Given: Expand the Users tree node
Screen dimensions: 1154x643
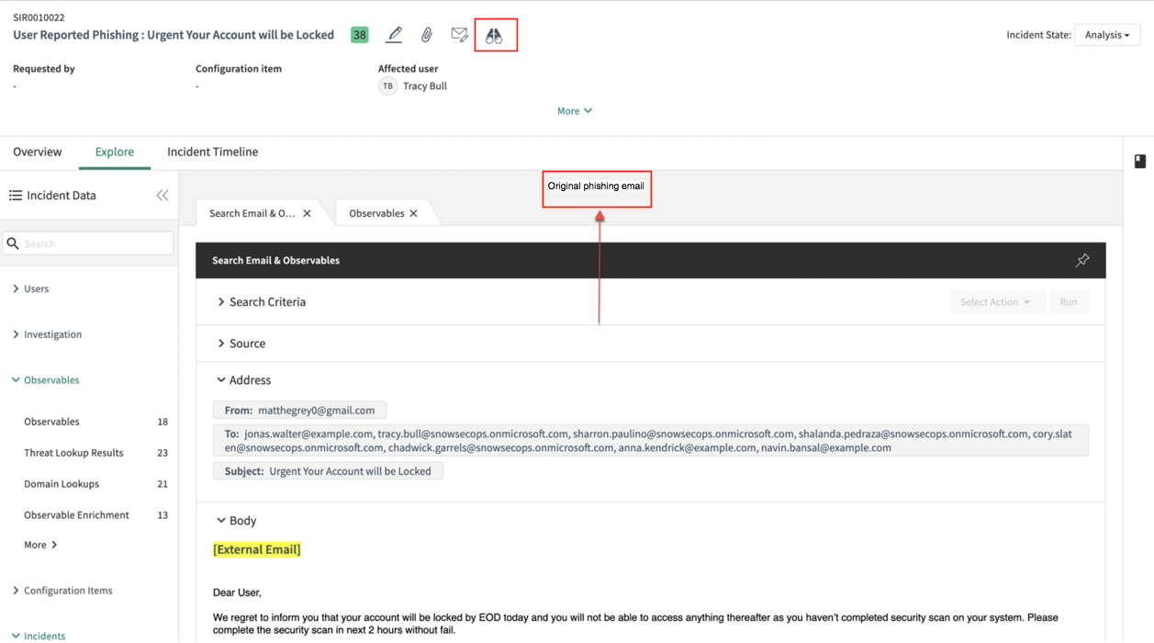Looking at the screenshot, I should [30, 288].
